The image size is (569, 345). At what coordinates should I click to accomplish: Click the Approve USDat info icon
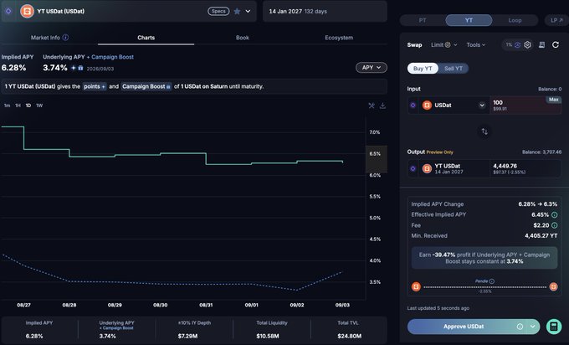520,327
